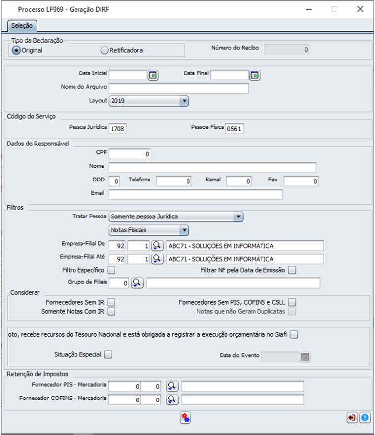Click Fornecedor COFINS - Mercadoria first code field
Viewport: 375px width, 435px height.
[124, 400]
